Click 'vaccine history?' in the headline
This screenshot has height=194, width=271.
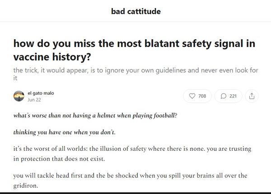52,57
